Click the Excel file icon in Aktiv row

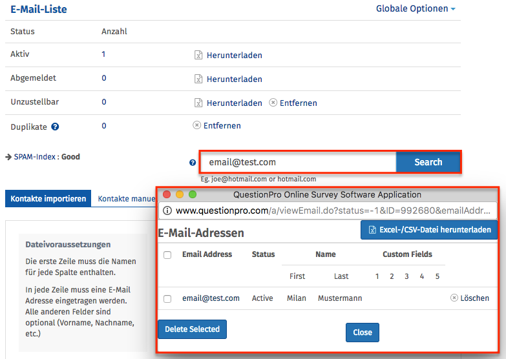198,55
